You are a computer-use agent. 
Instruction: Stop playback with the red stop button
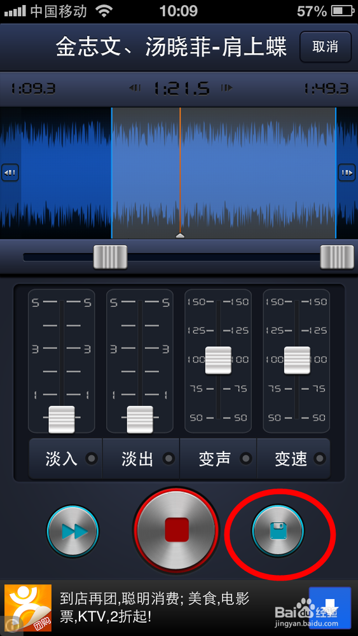(176, 530)
